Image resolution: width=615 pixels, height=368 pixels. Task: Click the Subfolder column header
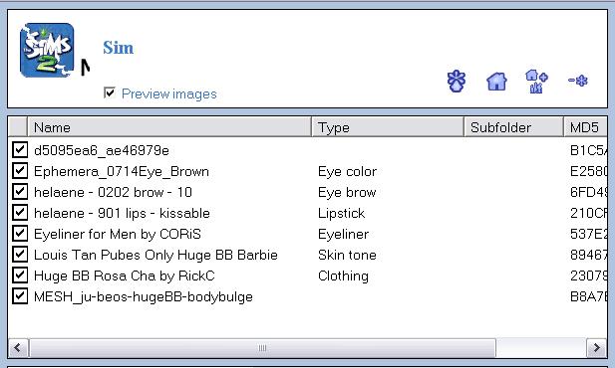click(x=513, y=127)
